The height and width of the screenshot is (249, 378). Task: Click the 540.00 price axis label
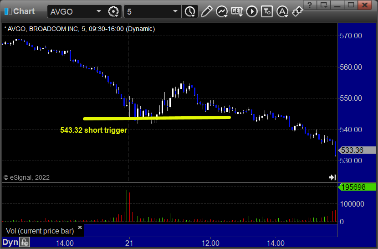[x=351, y=130]
